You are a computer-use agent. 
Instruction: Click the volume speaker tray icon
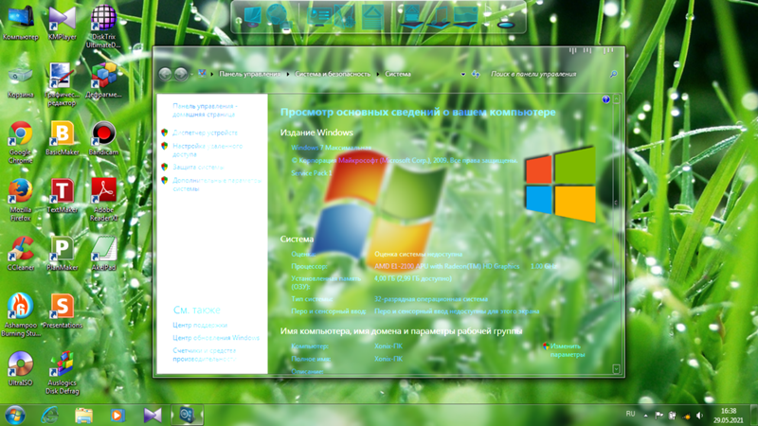coord(699,416)
